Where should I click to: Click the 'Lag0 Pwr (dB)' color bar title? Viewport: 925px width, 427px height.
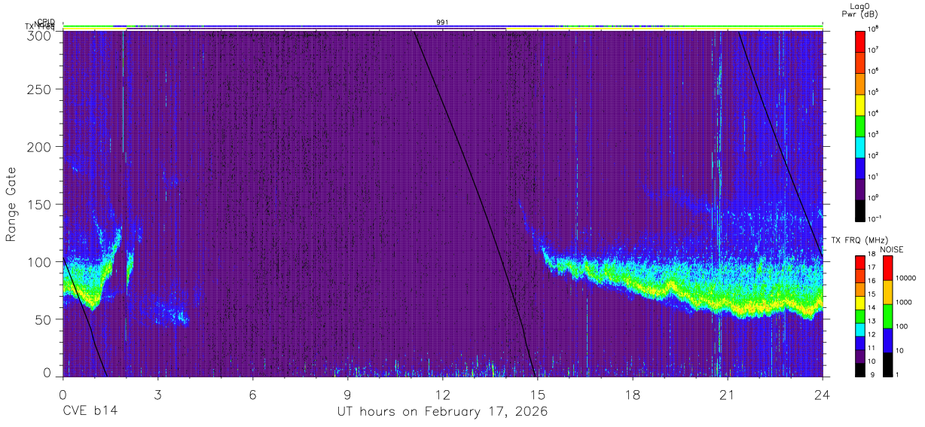[860, 10]
